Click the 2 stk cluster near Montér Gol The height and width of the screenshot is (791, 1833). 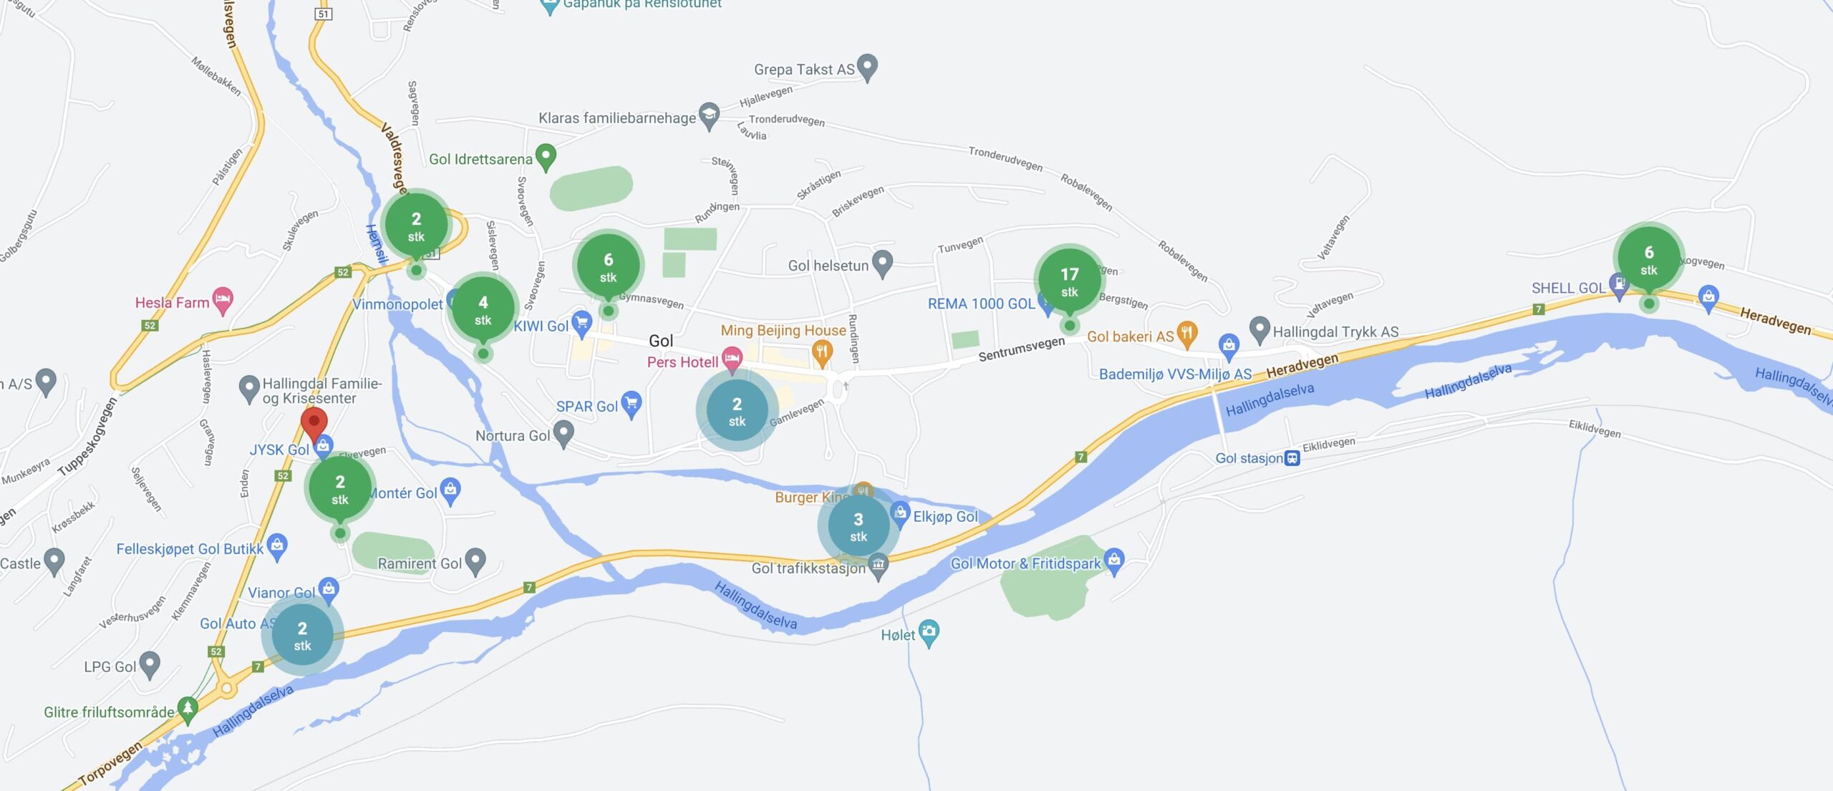340,489
